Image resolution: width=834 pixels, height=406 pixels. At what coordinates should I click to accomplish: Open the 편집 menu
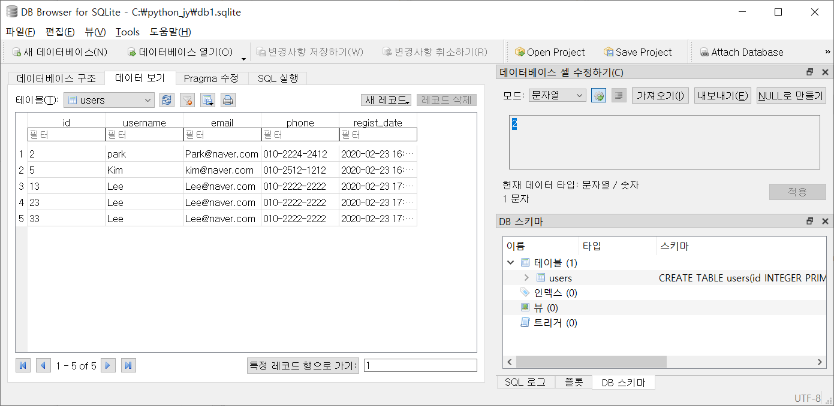coord(60,32)
